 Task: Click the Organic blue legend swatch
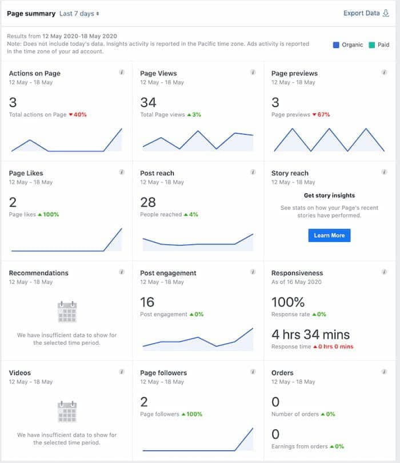point(336,45)
